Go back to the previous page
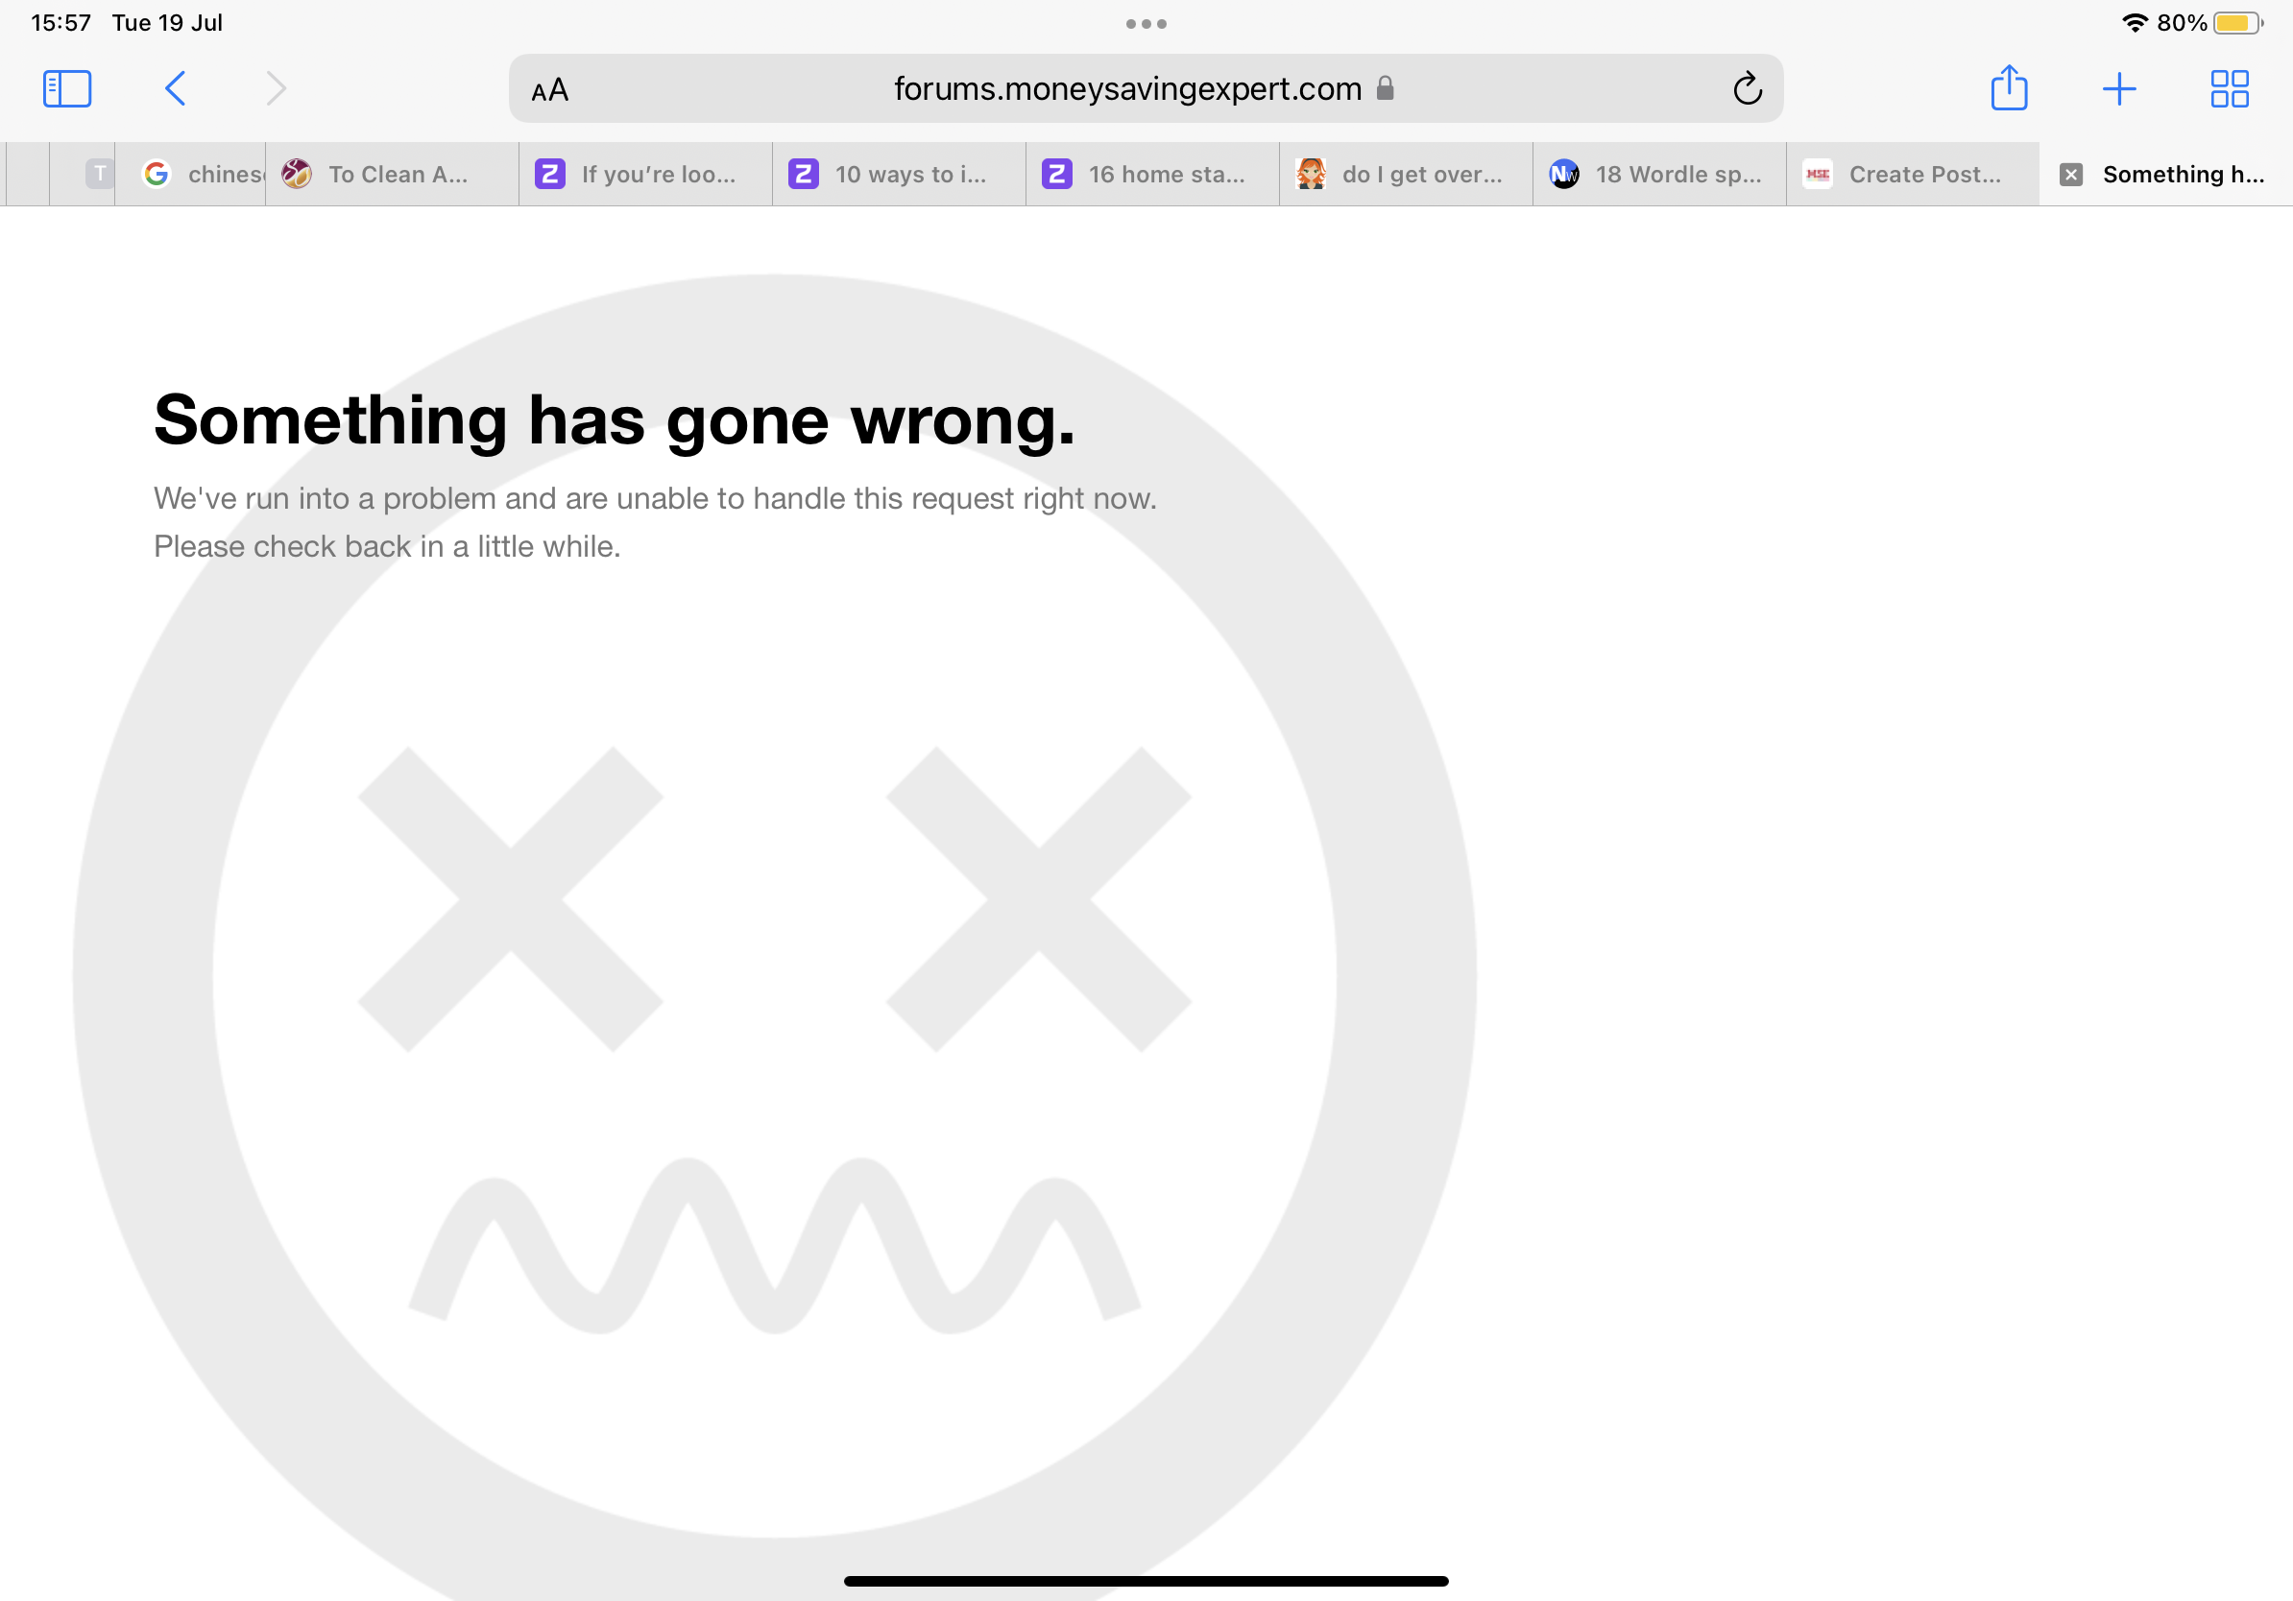Viewport: 2293px width, 1601px height. coord(175,89)
